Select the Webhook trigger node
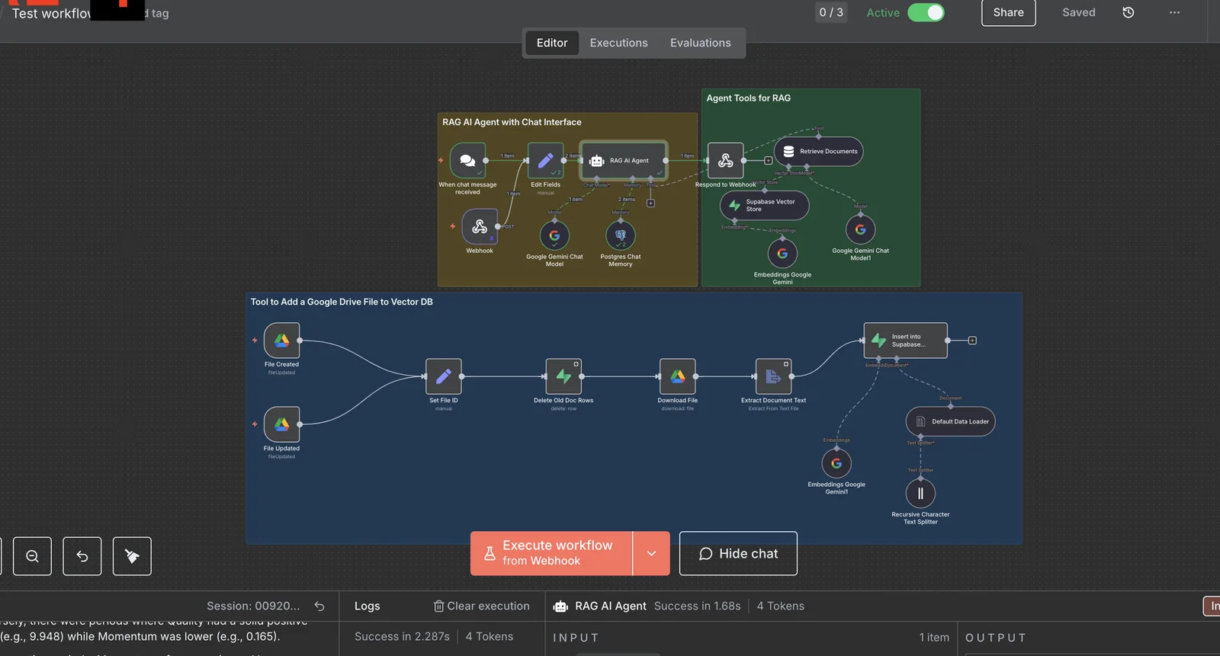 pos(480,226)
